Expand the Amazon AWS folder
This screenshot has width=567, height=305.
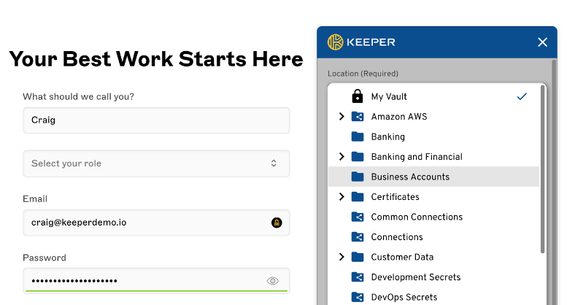pyautogui.click(x=342, y=117)
